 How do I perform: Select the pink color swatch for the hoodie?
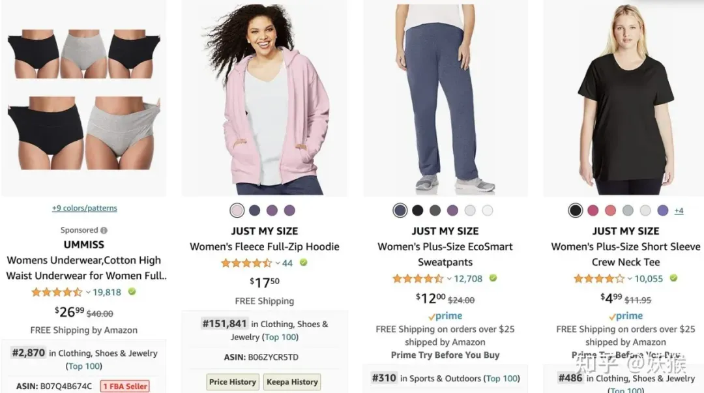[237, 211]
